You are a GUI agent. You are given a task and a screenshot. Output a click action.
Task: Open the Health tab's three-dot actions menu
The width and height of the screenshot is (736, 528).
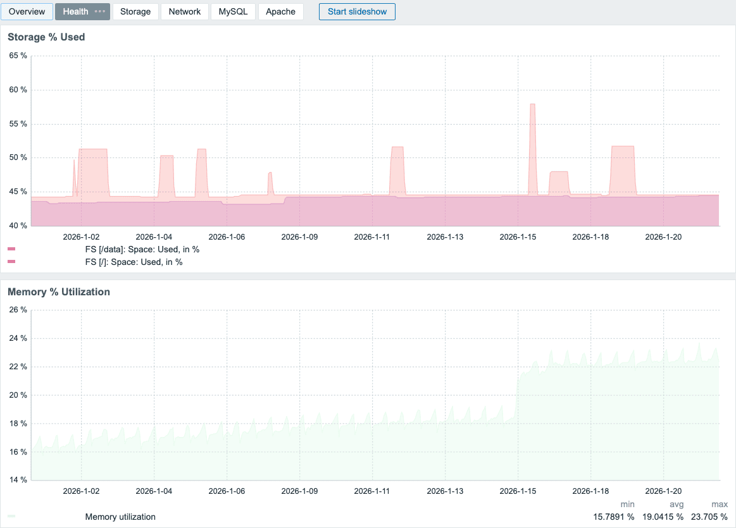[x=99, y=11]
